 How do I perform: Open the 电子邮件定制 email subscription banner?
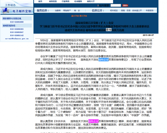coord(17,11)
